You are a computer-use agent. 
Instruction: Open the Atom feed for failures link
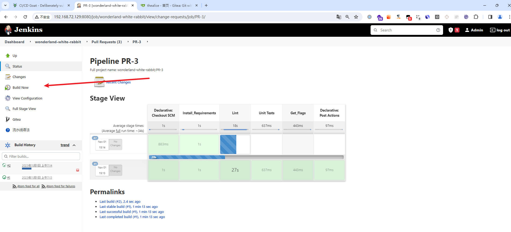(61, 186)
